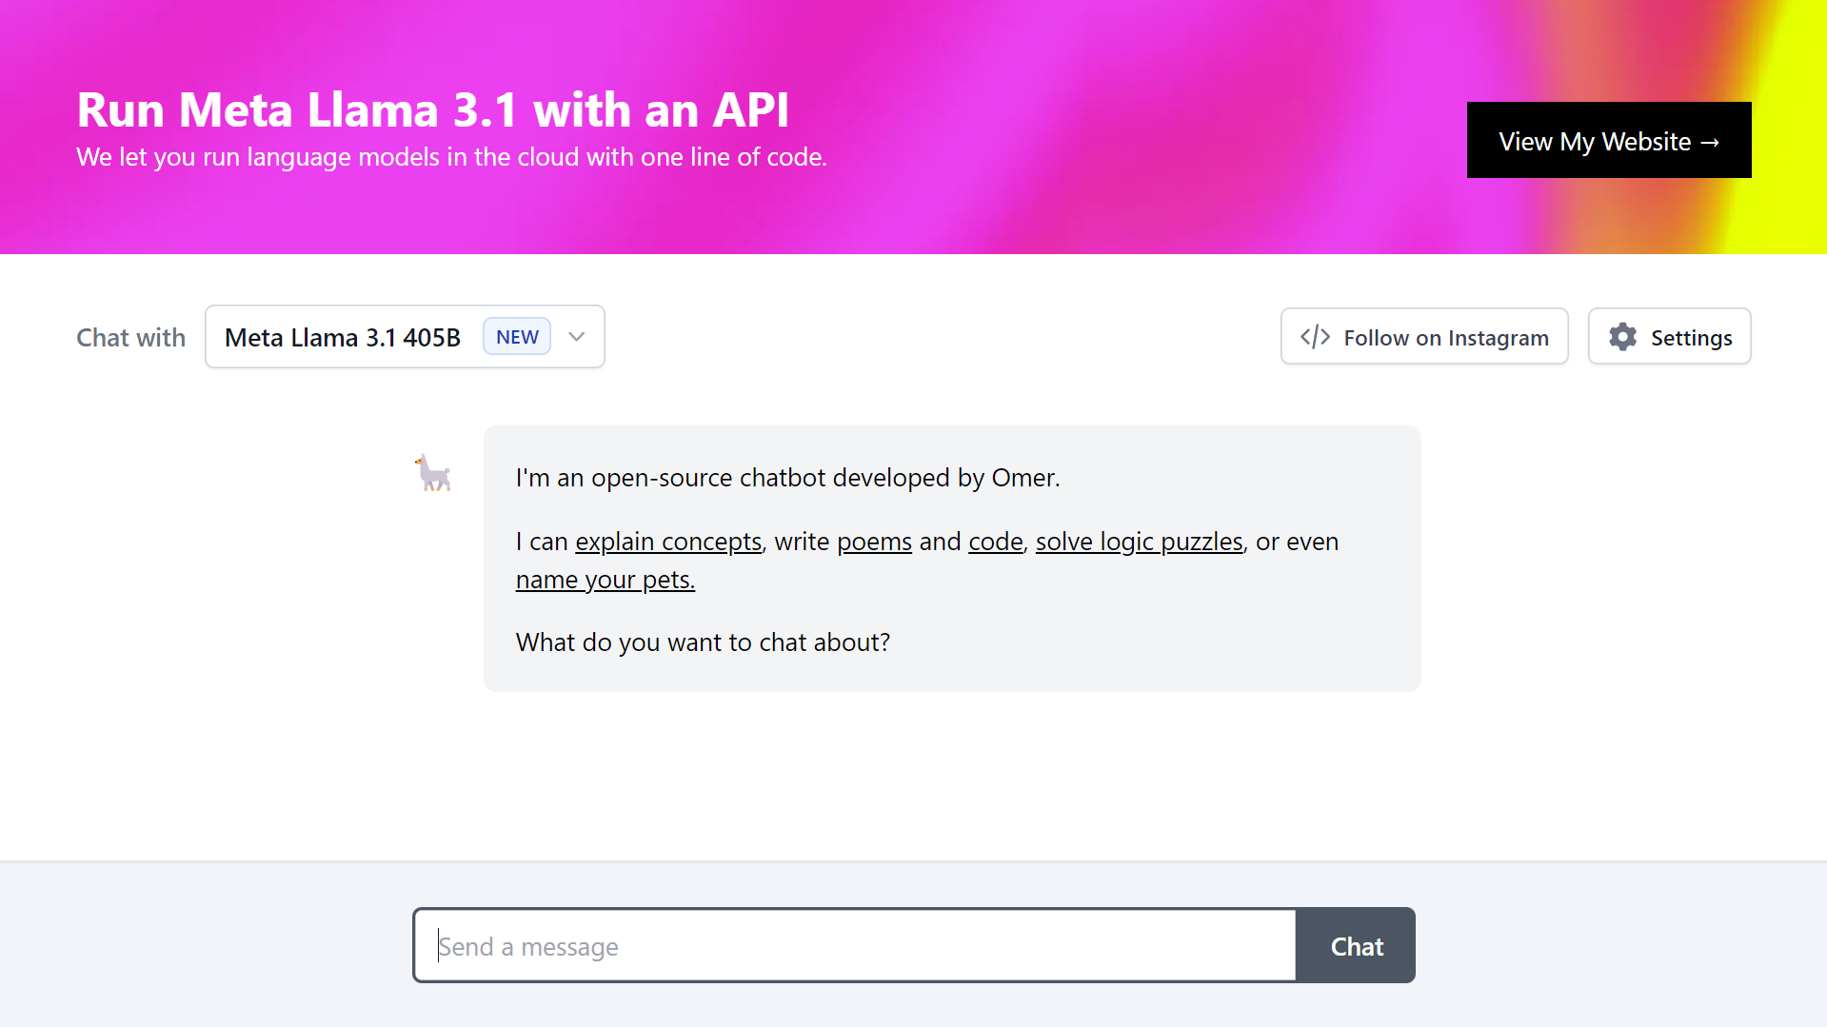The width and height of the screenshot is (1827, 1027).
Task: Click the NEW badge in model selector
Action: [517, 337]
